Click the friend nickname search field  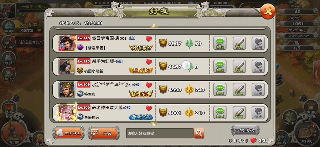point(159,133)
